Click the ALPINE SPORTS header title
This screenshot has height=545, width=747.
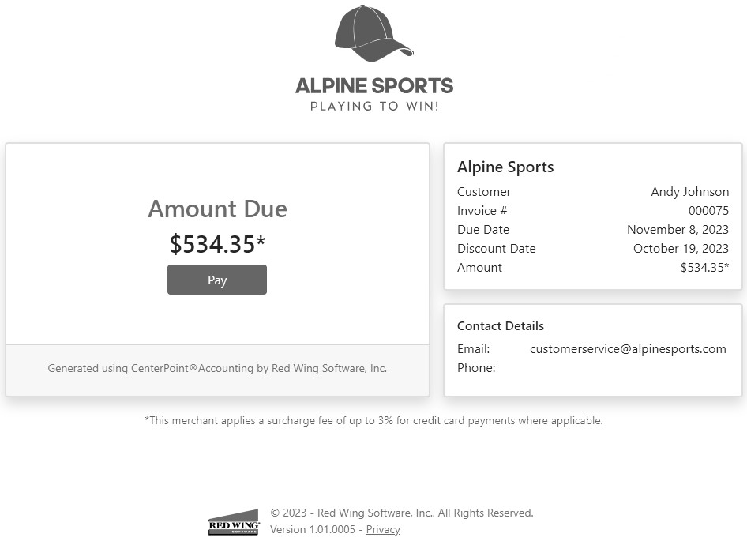374,85
